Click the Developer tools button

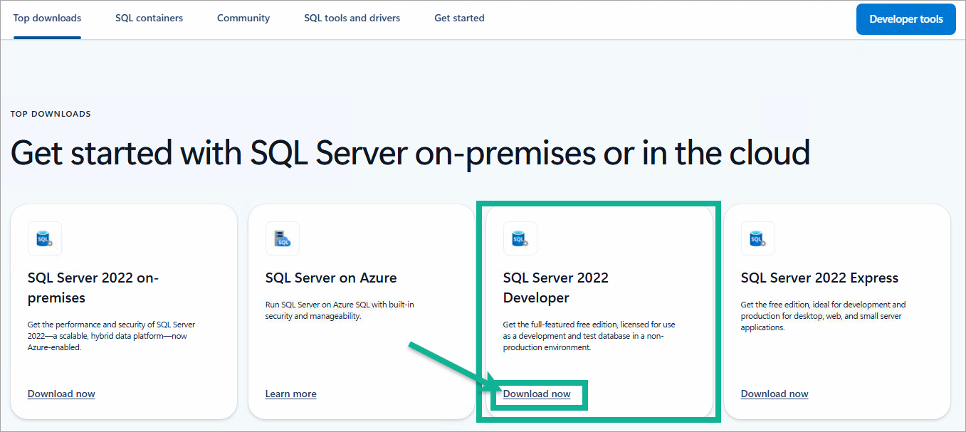point(905,19)
